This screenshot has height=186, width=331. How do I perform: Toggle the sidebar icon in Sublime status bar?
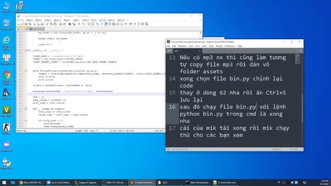(x=169, y=149)
